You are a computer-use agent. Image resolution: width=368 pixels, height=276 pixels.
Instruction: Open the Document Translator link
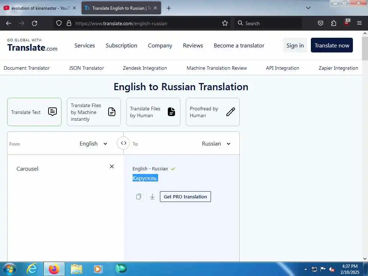coord(27,68)
